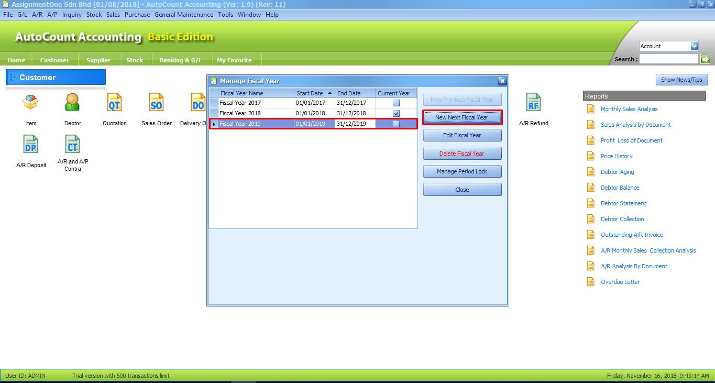Open the A/R Deposit DP icon

click(x=31, y=144)
